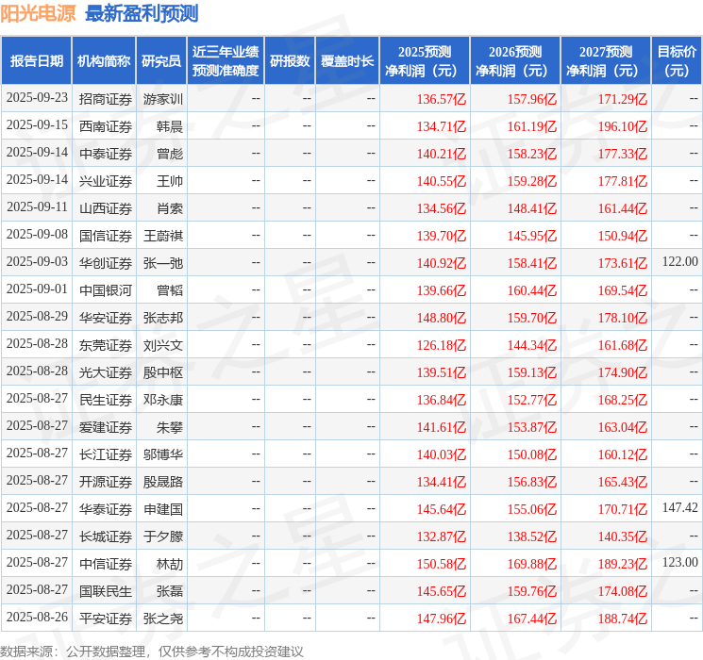Click 2027 profit value 140.35亿
Screen dimensions: 703x660
(623, 536)
